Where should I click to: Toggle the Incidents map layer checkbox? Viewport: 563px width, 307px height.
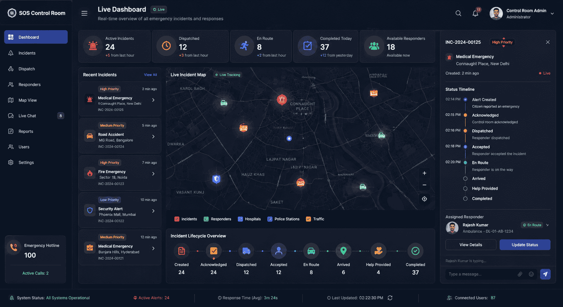pyautogui.click(x=177, y=219)
